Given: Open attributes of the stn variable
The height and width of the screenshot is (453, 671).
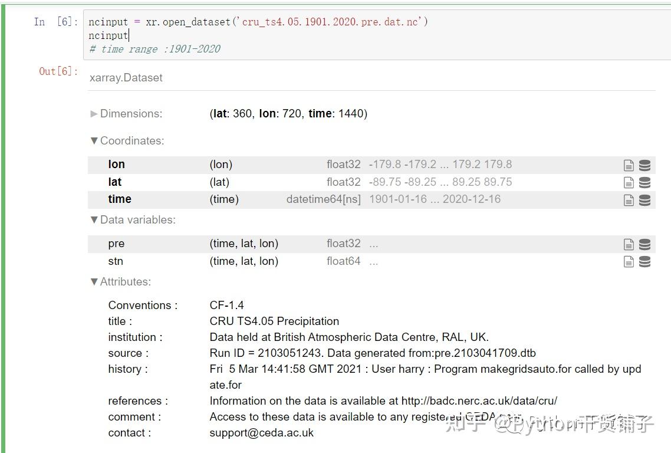Looking at the screenshot, I should point(629,261).
